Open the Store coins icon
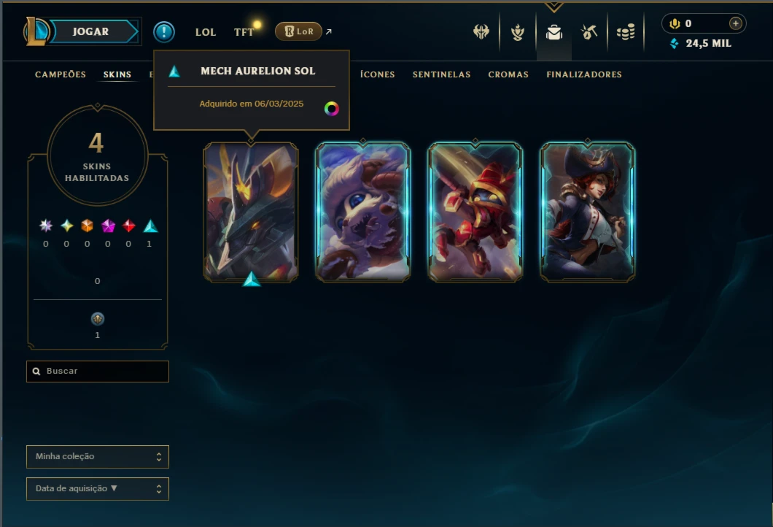Viewport: 773px width, 527px height. (626, 33)
